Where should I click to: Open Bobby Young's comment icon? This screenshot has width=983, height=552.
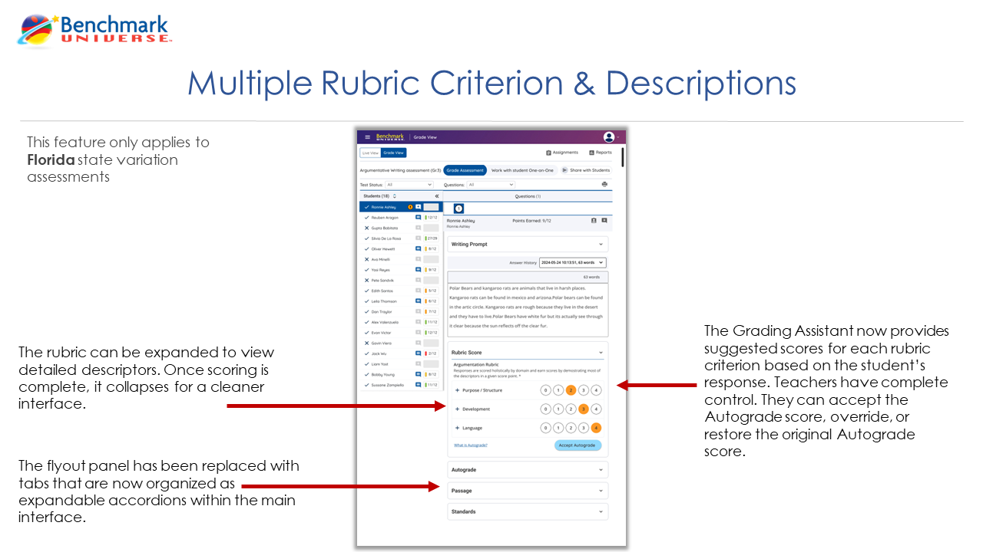419,374
